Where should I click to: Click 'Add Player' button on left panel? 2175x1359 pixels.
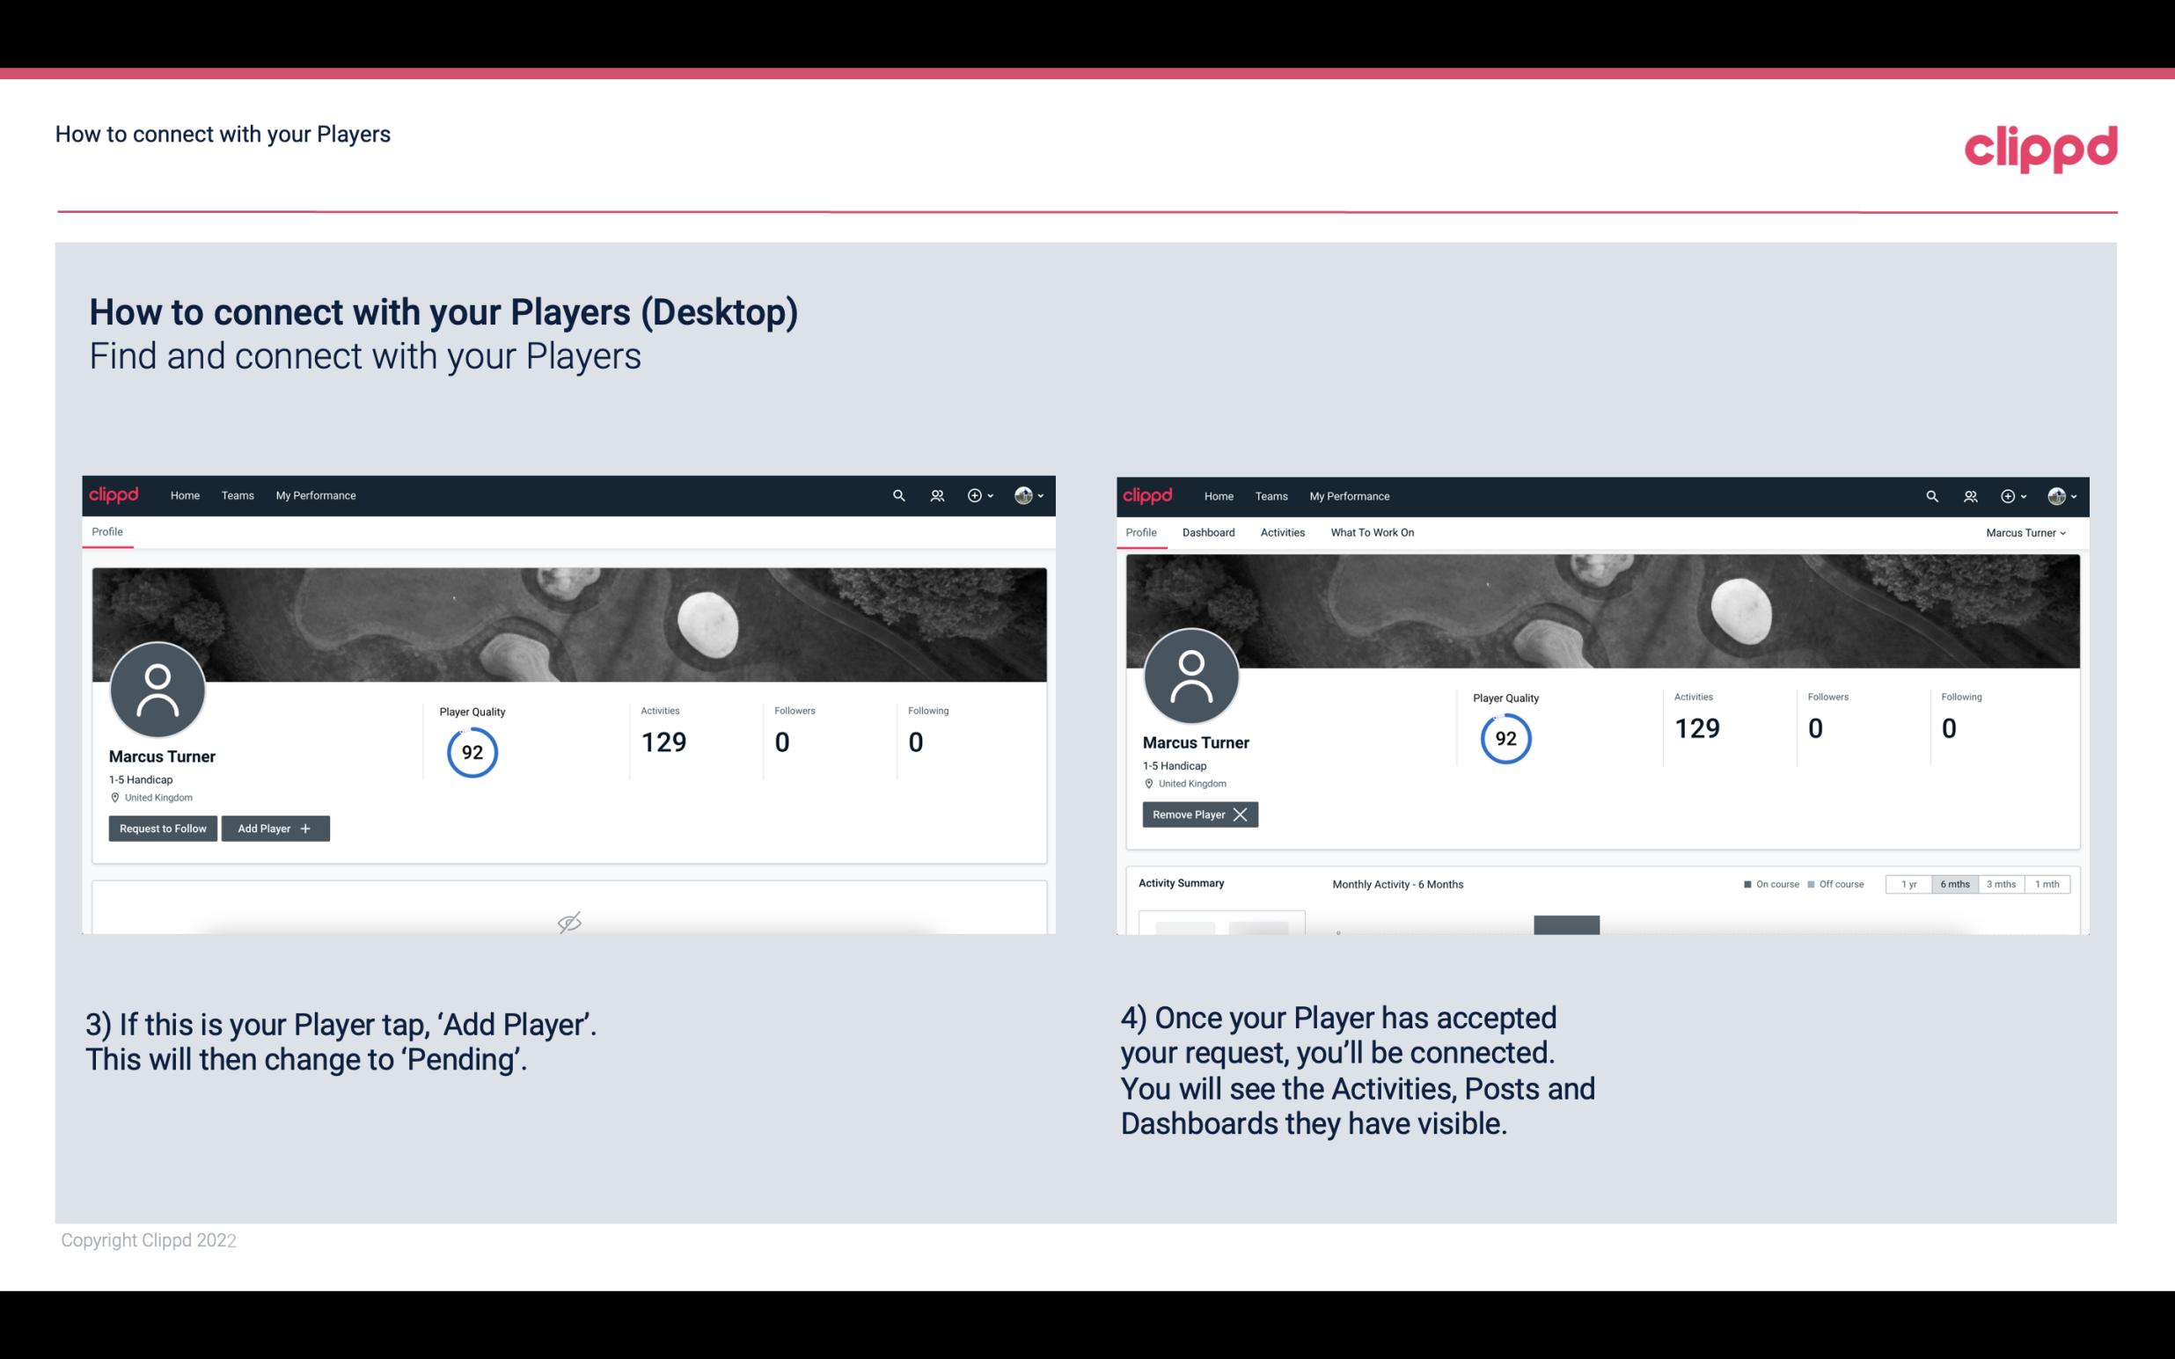[275, 827]
